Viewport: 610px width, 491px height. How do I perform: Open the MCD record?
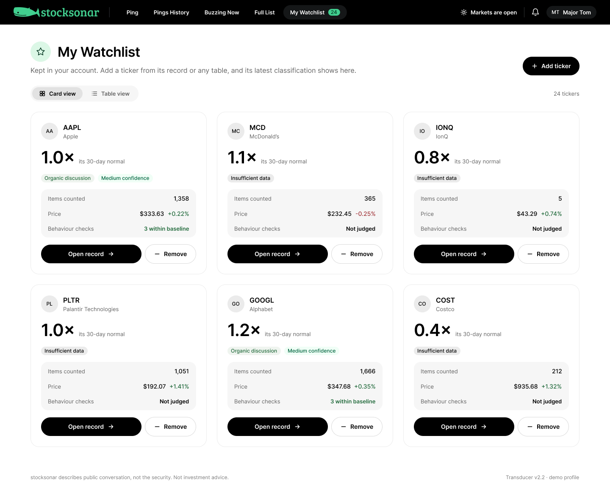coord(277,254)
